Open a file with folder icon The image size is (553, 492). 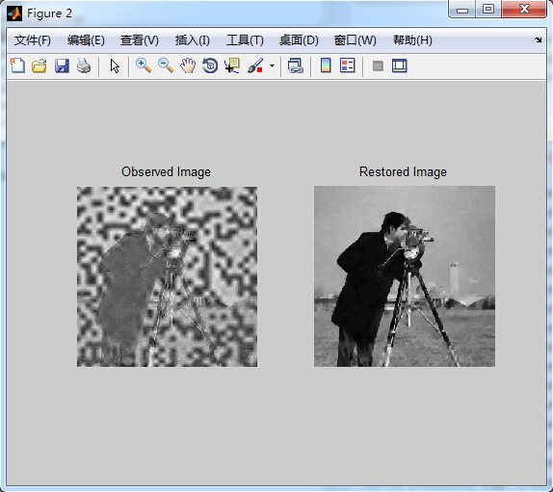coord(39,65)
